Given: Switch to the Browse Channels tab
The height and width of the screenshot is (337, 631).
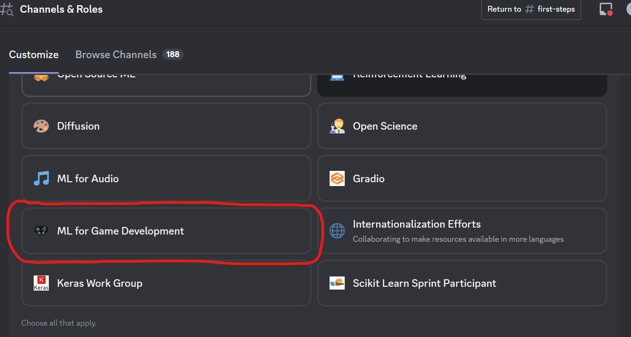Looking at the screenshot, I should point(116,55).
